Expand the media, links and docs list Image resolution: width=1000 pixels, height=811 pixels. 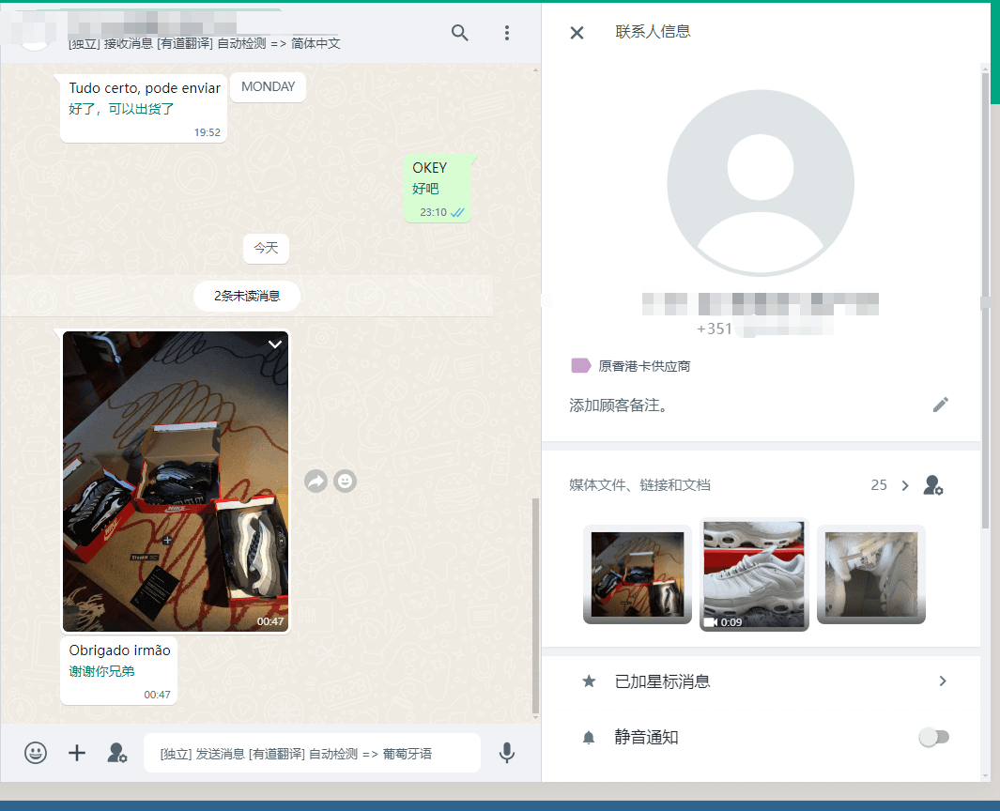905,485
